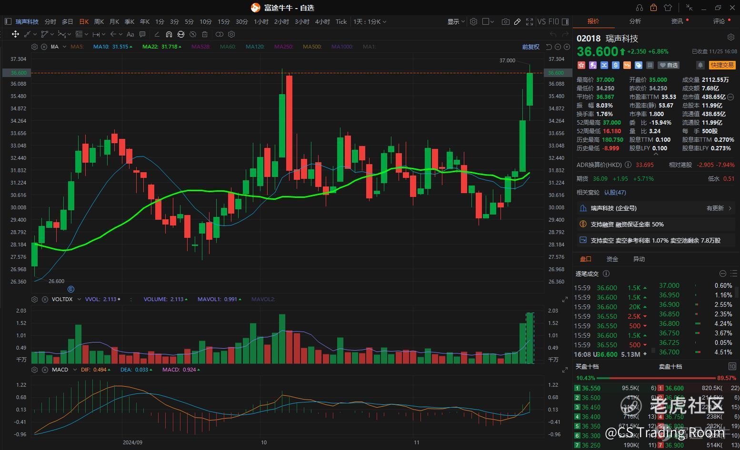Toggle the right side panel icon
740x450 pixels.
click(565, 21)
